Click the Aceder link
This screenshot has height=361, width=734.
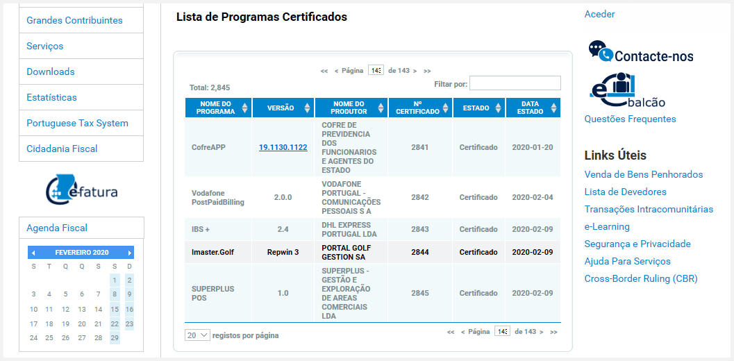tap(600, 14)
